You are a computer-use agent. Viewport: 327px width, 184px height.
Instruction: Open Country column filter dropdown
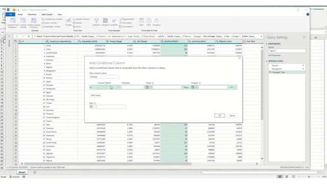tap(76, 41)
